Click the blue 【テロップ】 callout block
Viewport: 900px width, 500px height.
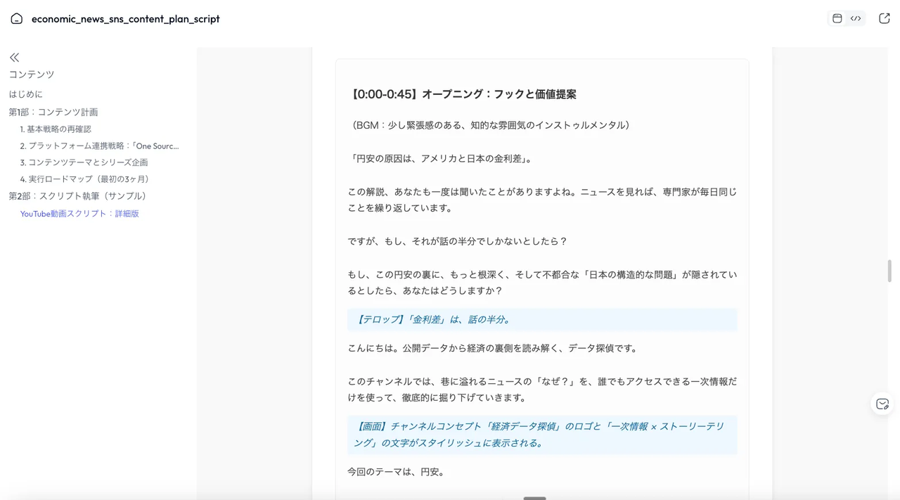click(x=541, y=319)
